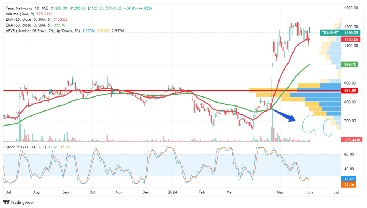Click the Feb time axis label

click(x=201, y=192)
